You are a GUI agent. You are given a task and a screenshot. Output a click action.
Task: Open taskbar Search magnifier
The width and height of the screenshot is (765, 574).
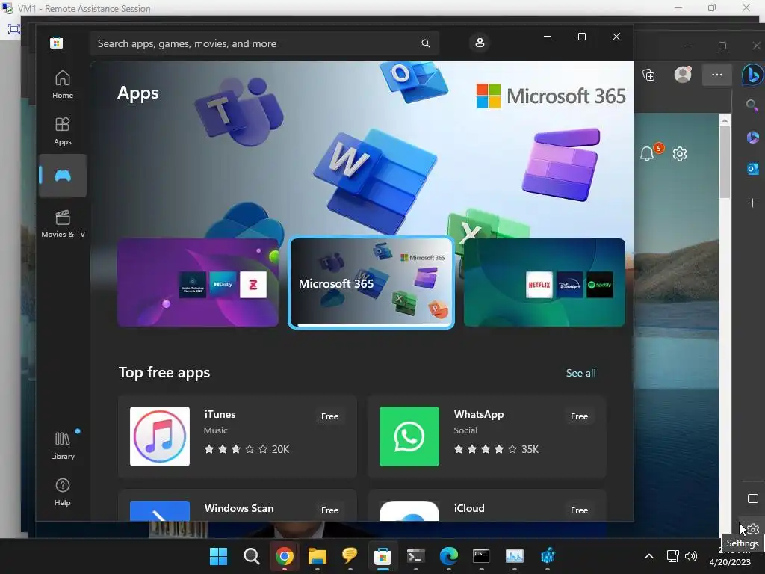pos(251,556)
